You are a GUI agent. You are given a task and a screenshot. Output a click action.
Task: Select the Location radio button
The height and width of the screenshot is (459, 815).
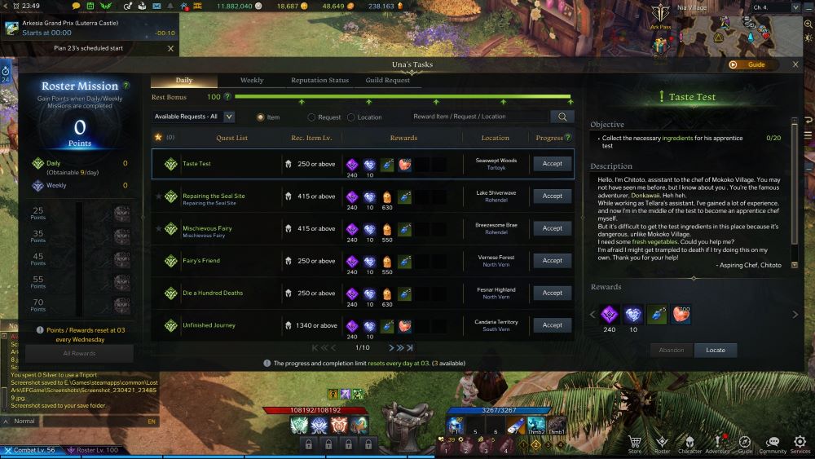pos(350,117)
